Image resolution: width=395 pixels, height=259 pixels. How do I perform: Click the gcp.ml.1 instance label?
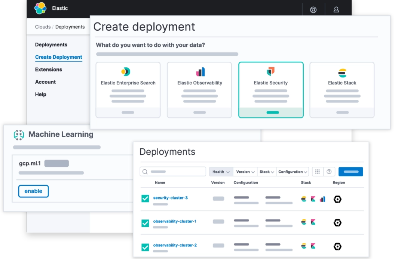30,163
